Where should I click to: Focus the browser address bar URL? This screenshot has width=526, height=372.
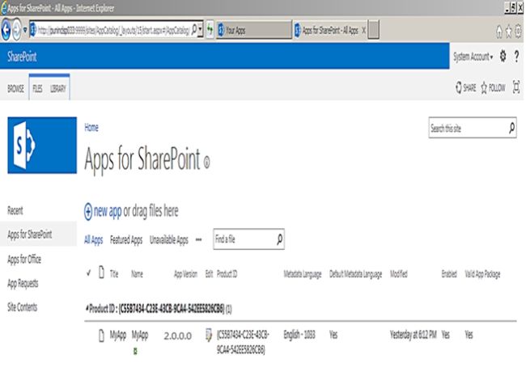pos(113,31)
